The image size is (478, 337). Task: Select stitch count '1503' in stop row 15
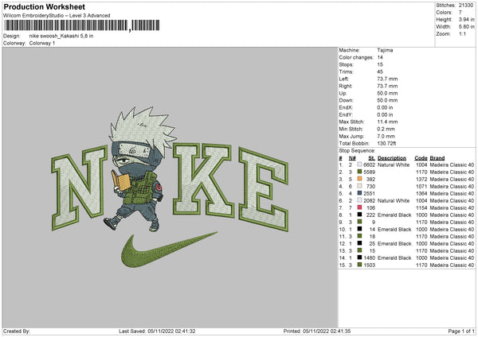tap(369, 265)
